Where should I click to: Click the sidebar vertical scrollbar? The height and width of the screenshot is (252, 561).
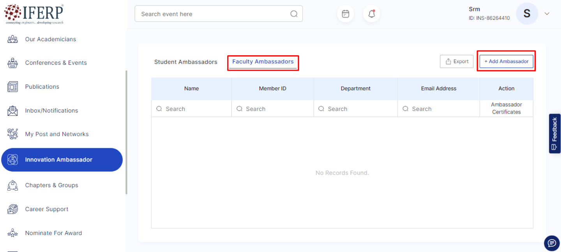[x=126, y=132]
